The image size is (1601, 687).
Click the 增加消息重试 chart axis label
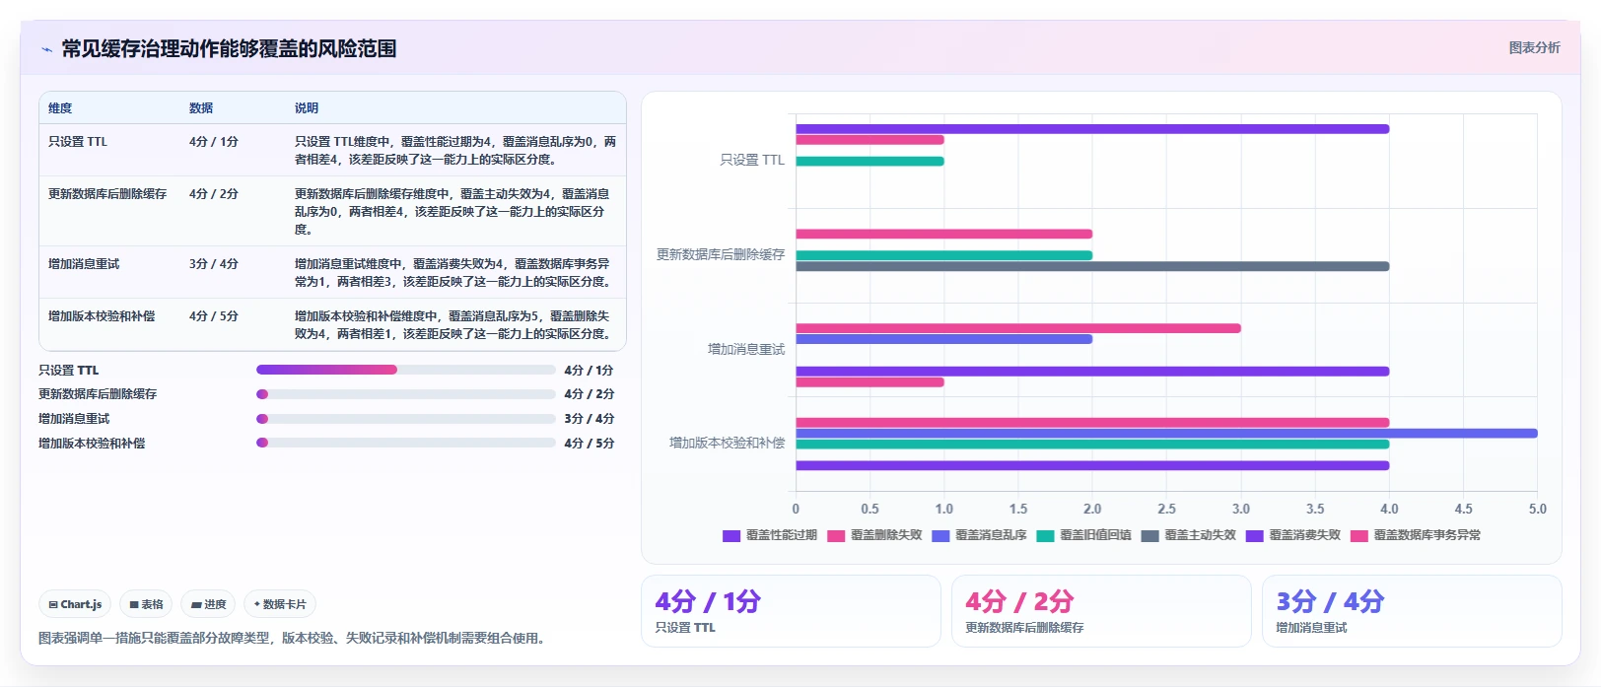point(746,349)
